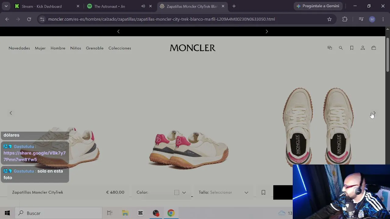Open the Chrome profile avatar M
The width and height of the screenshot is (390, 219).
click(x=372, y=19)
